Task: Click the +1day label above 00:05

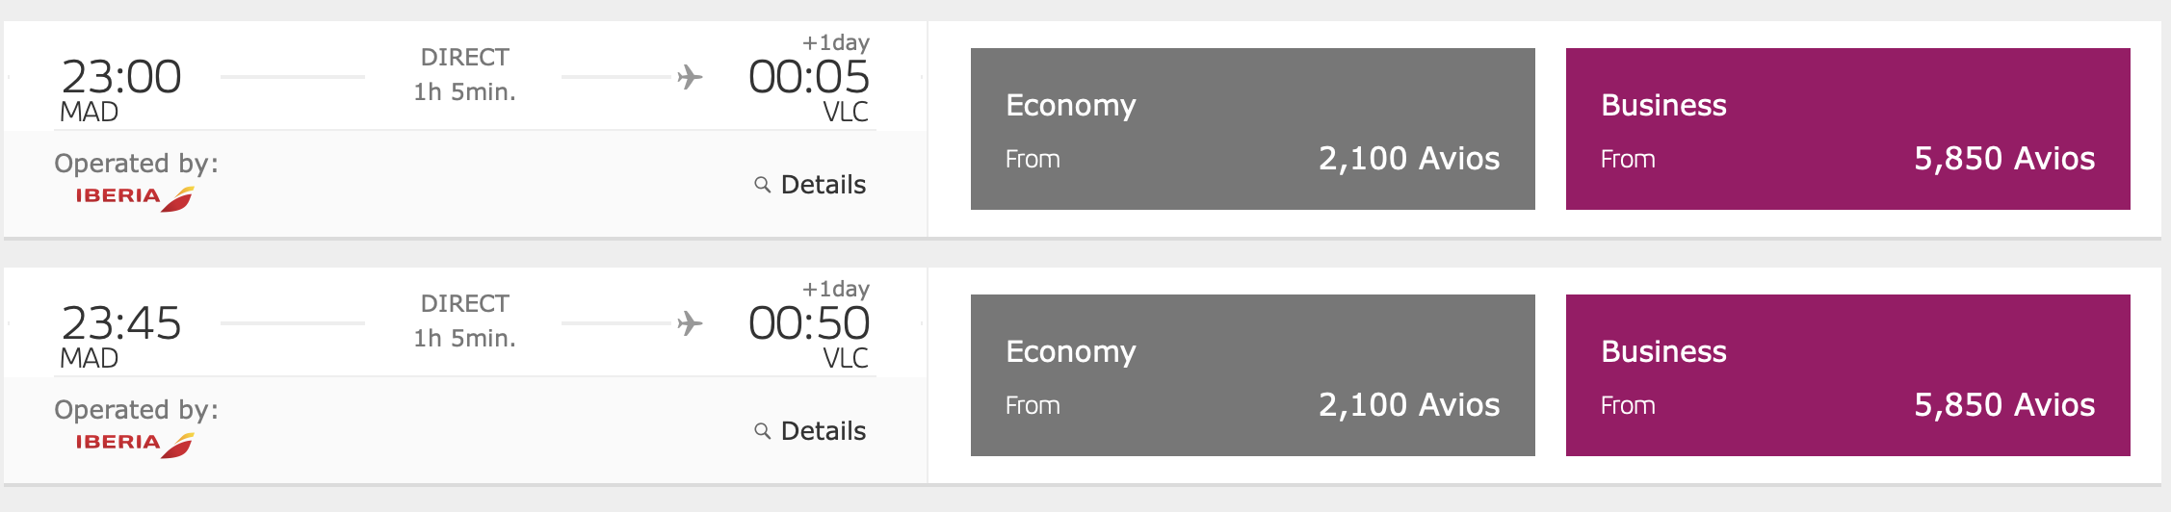Action: [835, 42]
